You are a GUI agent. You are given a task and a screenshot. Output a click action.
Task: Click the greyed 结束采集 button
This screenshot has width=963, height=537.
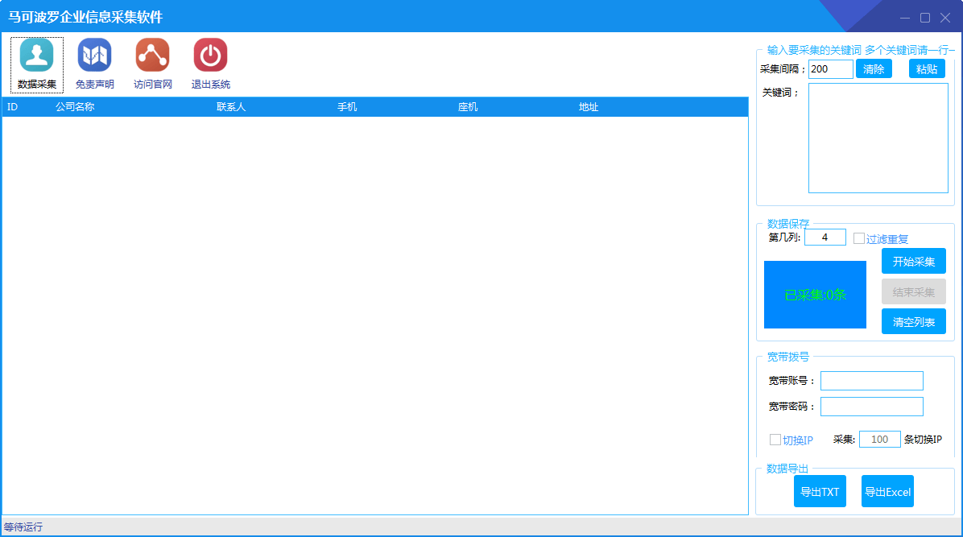[913, 291]
